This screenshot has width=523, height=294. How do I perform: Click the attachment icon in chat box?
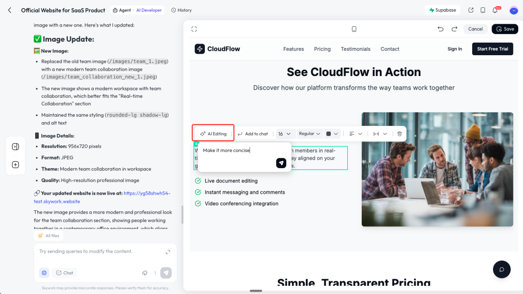click(145, 273)
